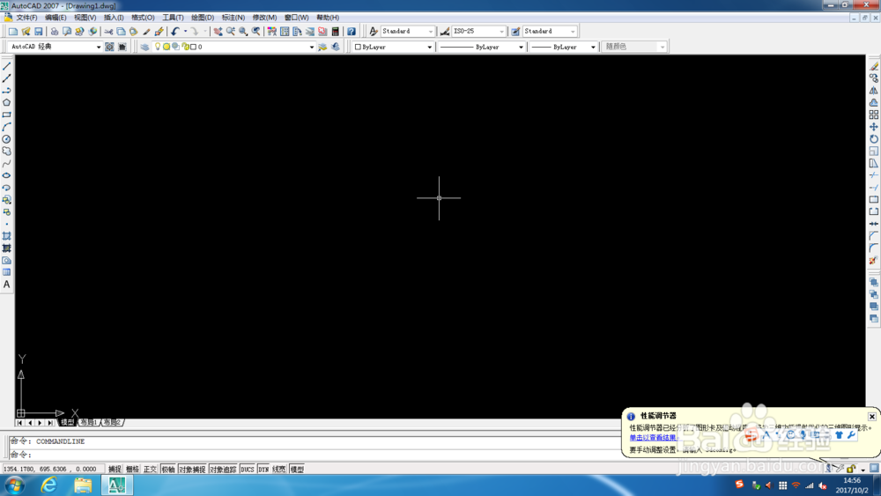The image size is (881, 496).
Task: Select the Spline draw tool
Action: pyautogui.click(x=7, y=164)
